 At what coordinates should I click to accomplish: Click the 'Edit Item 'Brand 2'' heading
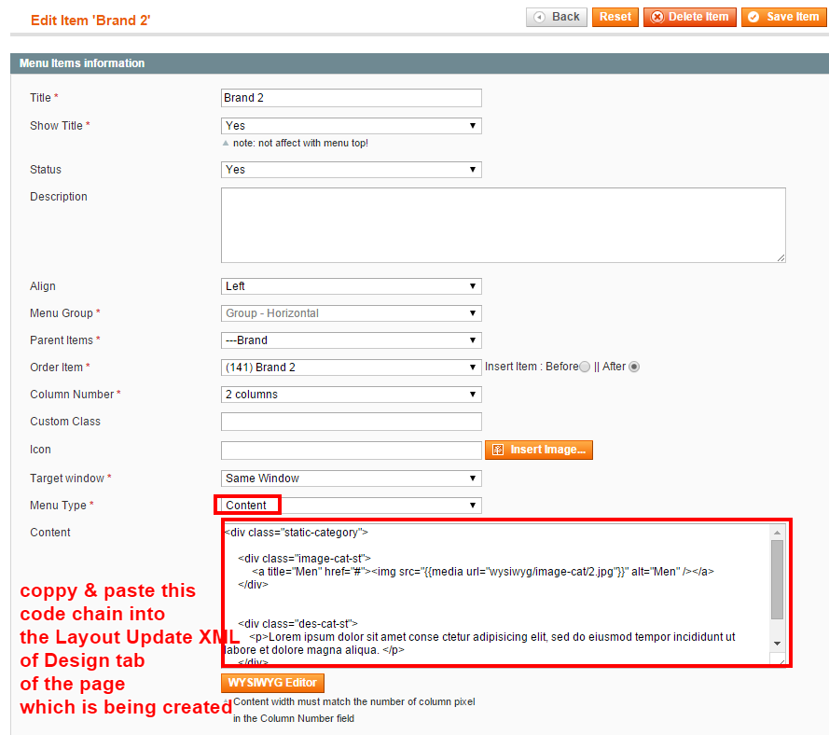(90, 21)
